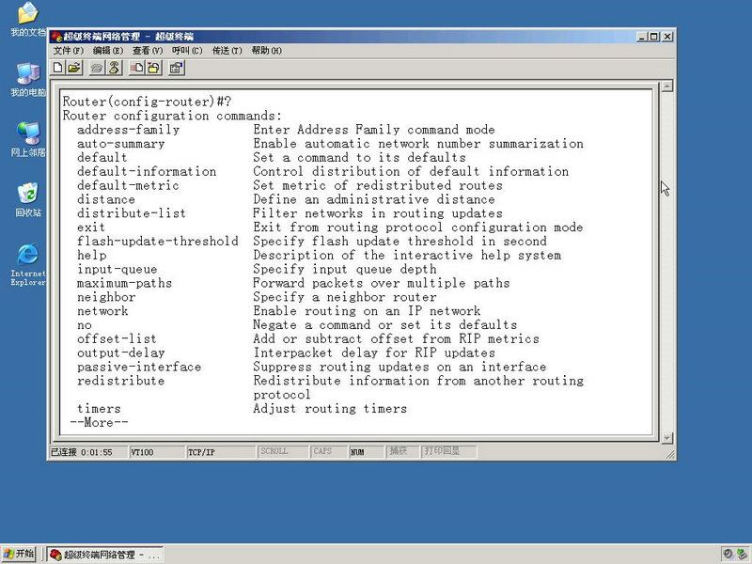Click the flash-update-threshold command text
Viewport: 752px width, 564px height.
[158, 242]
